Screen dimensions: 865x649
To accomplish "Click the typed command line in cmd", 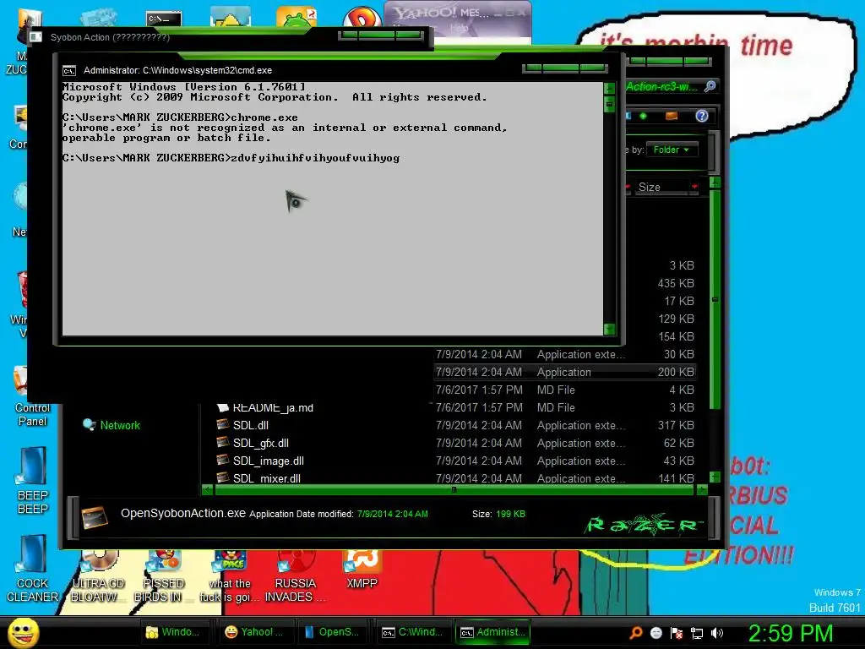I will [x=231, y=158].
